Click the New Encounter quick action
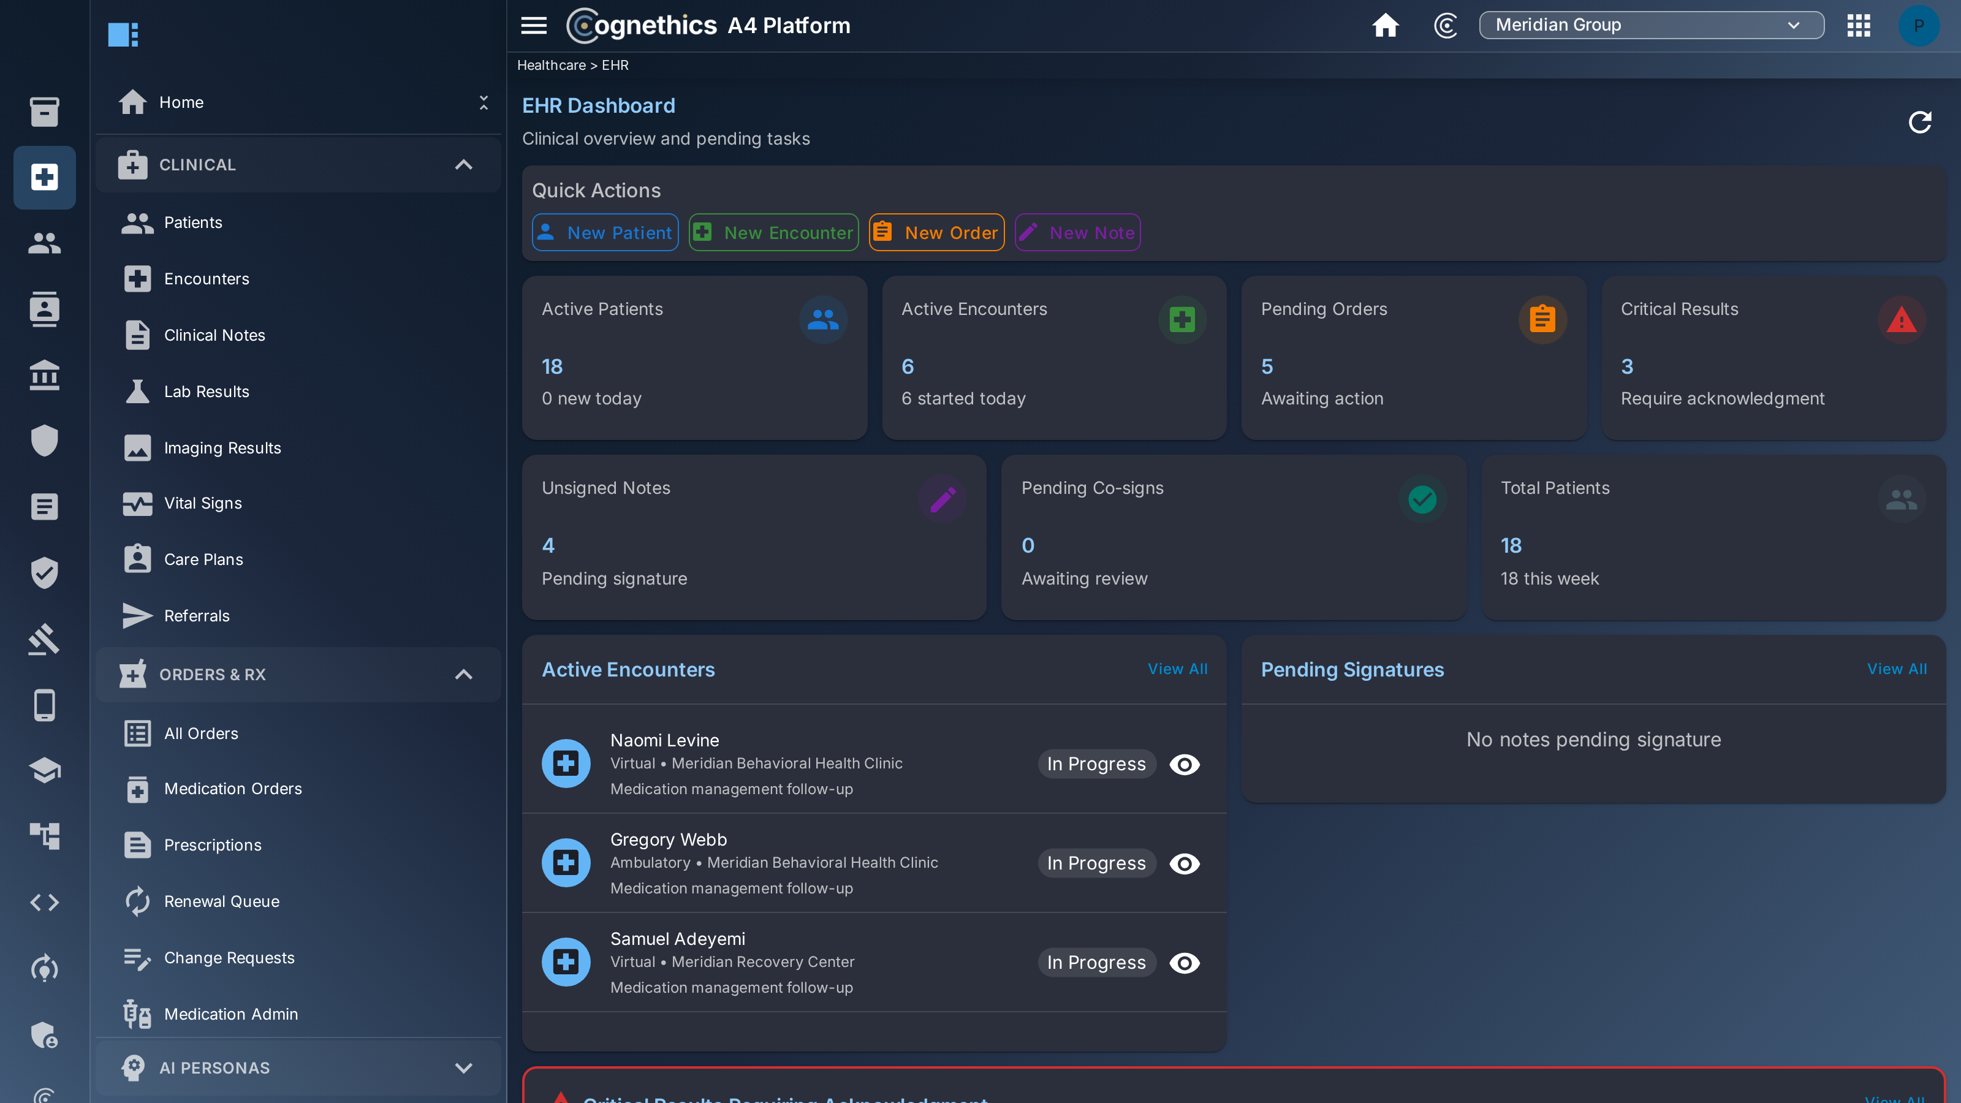1961x1103 pixels. (773, 232)
